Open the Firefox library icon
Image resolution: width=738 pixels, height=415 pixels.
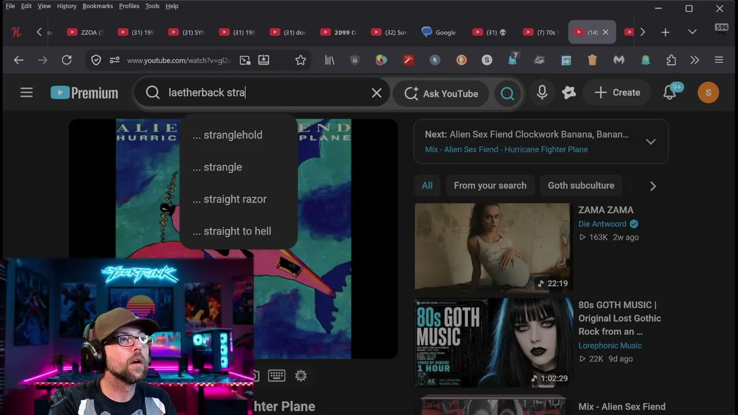330,60
